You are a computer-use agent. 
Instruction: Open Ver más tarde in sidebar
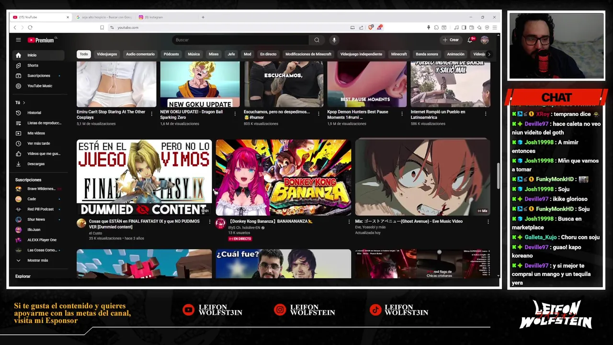point(38,143)
